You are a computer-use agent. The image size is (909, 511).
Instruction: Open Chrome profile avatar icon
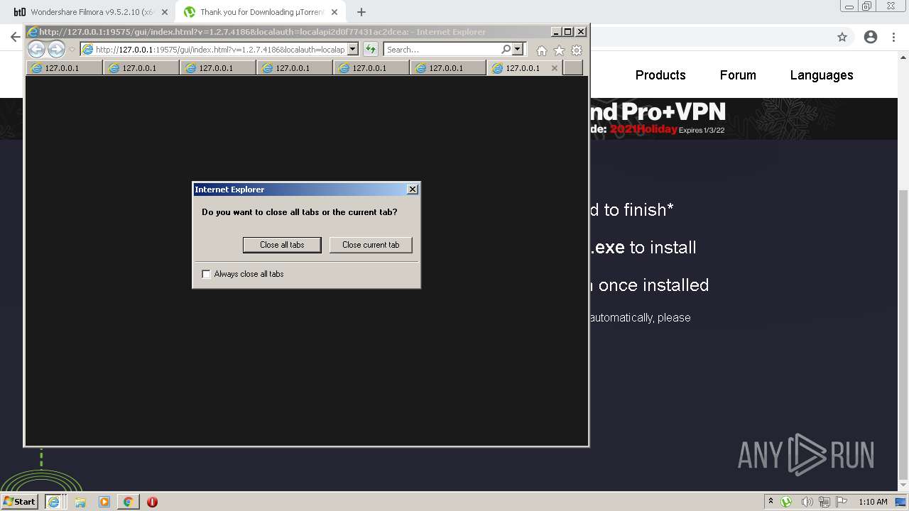[871, 37]
